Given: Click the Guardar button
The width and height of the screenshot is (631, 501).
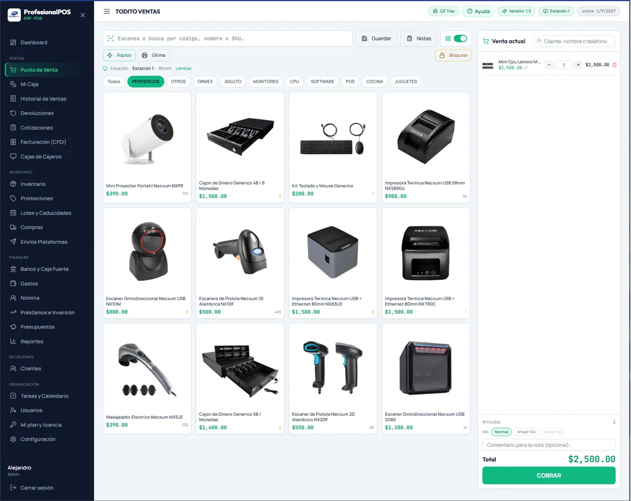Looking at the screenshot, I should pos(376,39).
